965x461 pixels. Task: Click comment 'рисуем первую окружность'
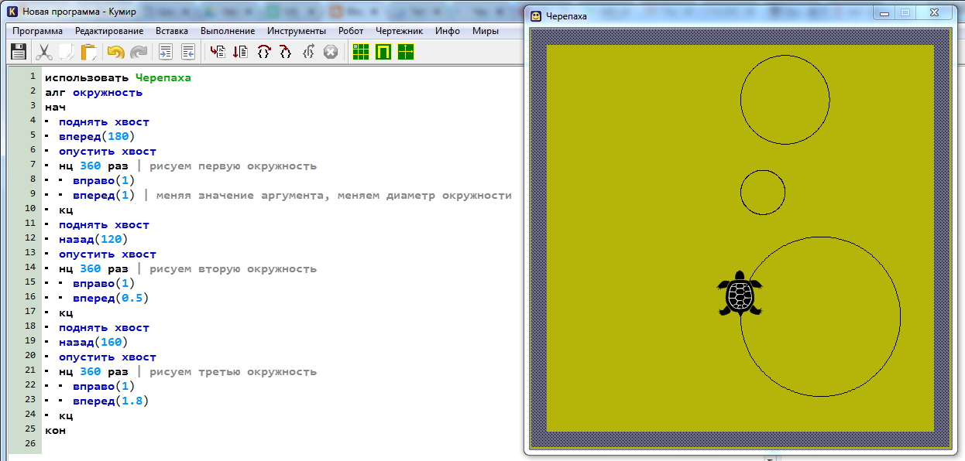tap(233, 166)
